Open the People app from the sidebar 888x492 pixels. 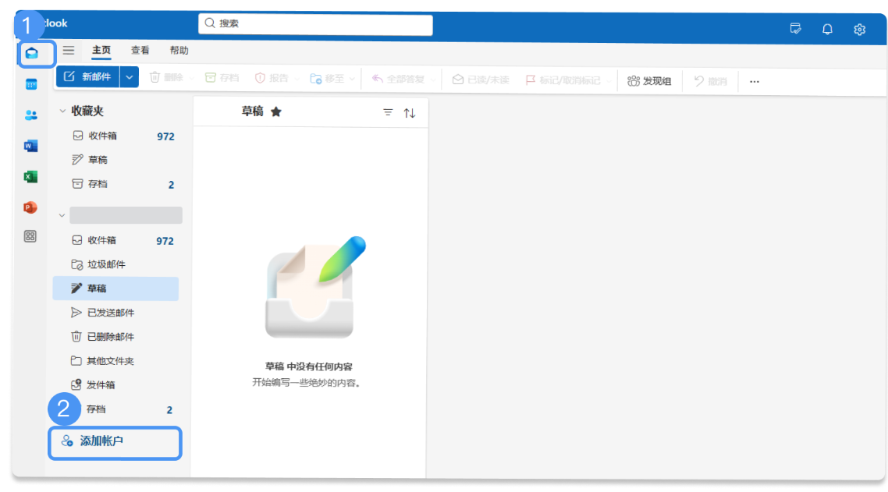point(30,115)
